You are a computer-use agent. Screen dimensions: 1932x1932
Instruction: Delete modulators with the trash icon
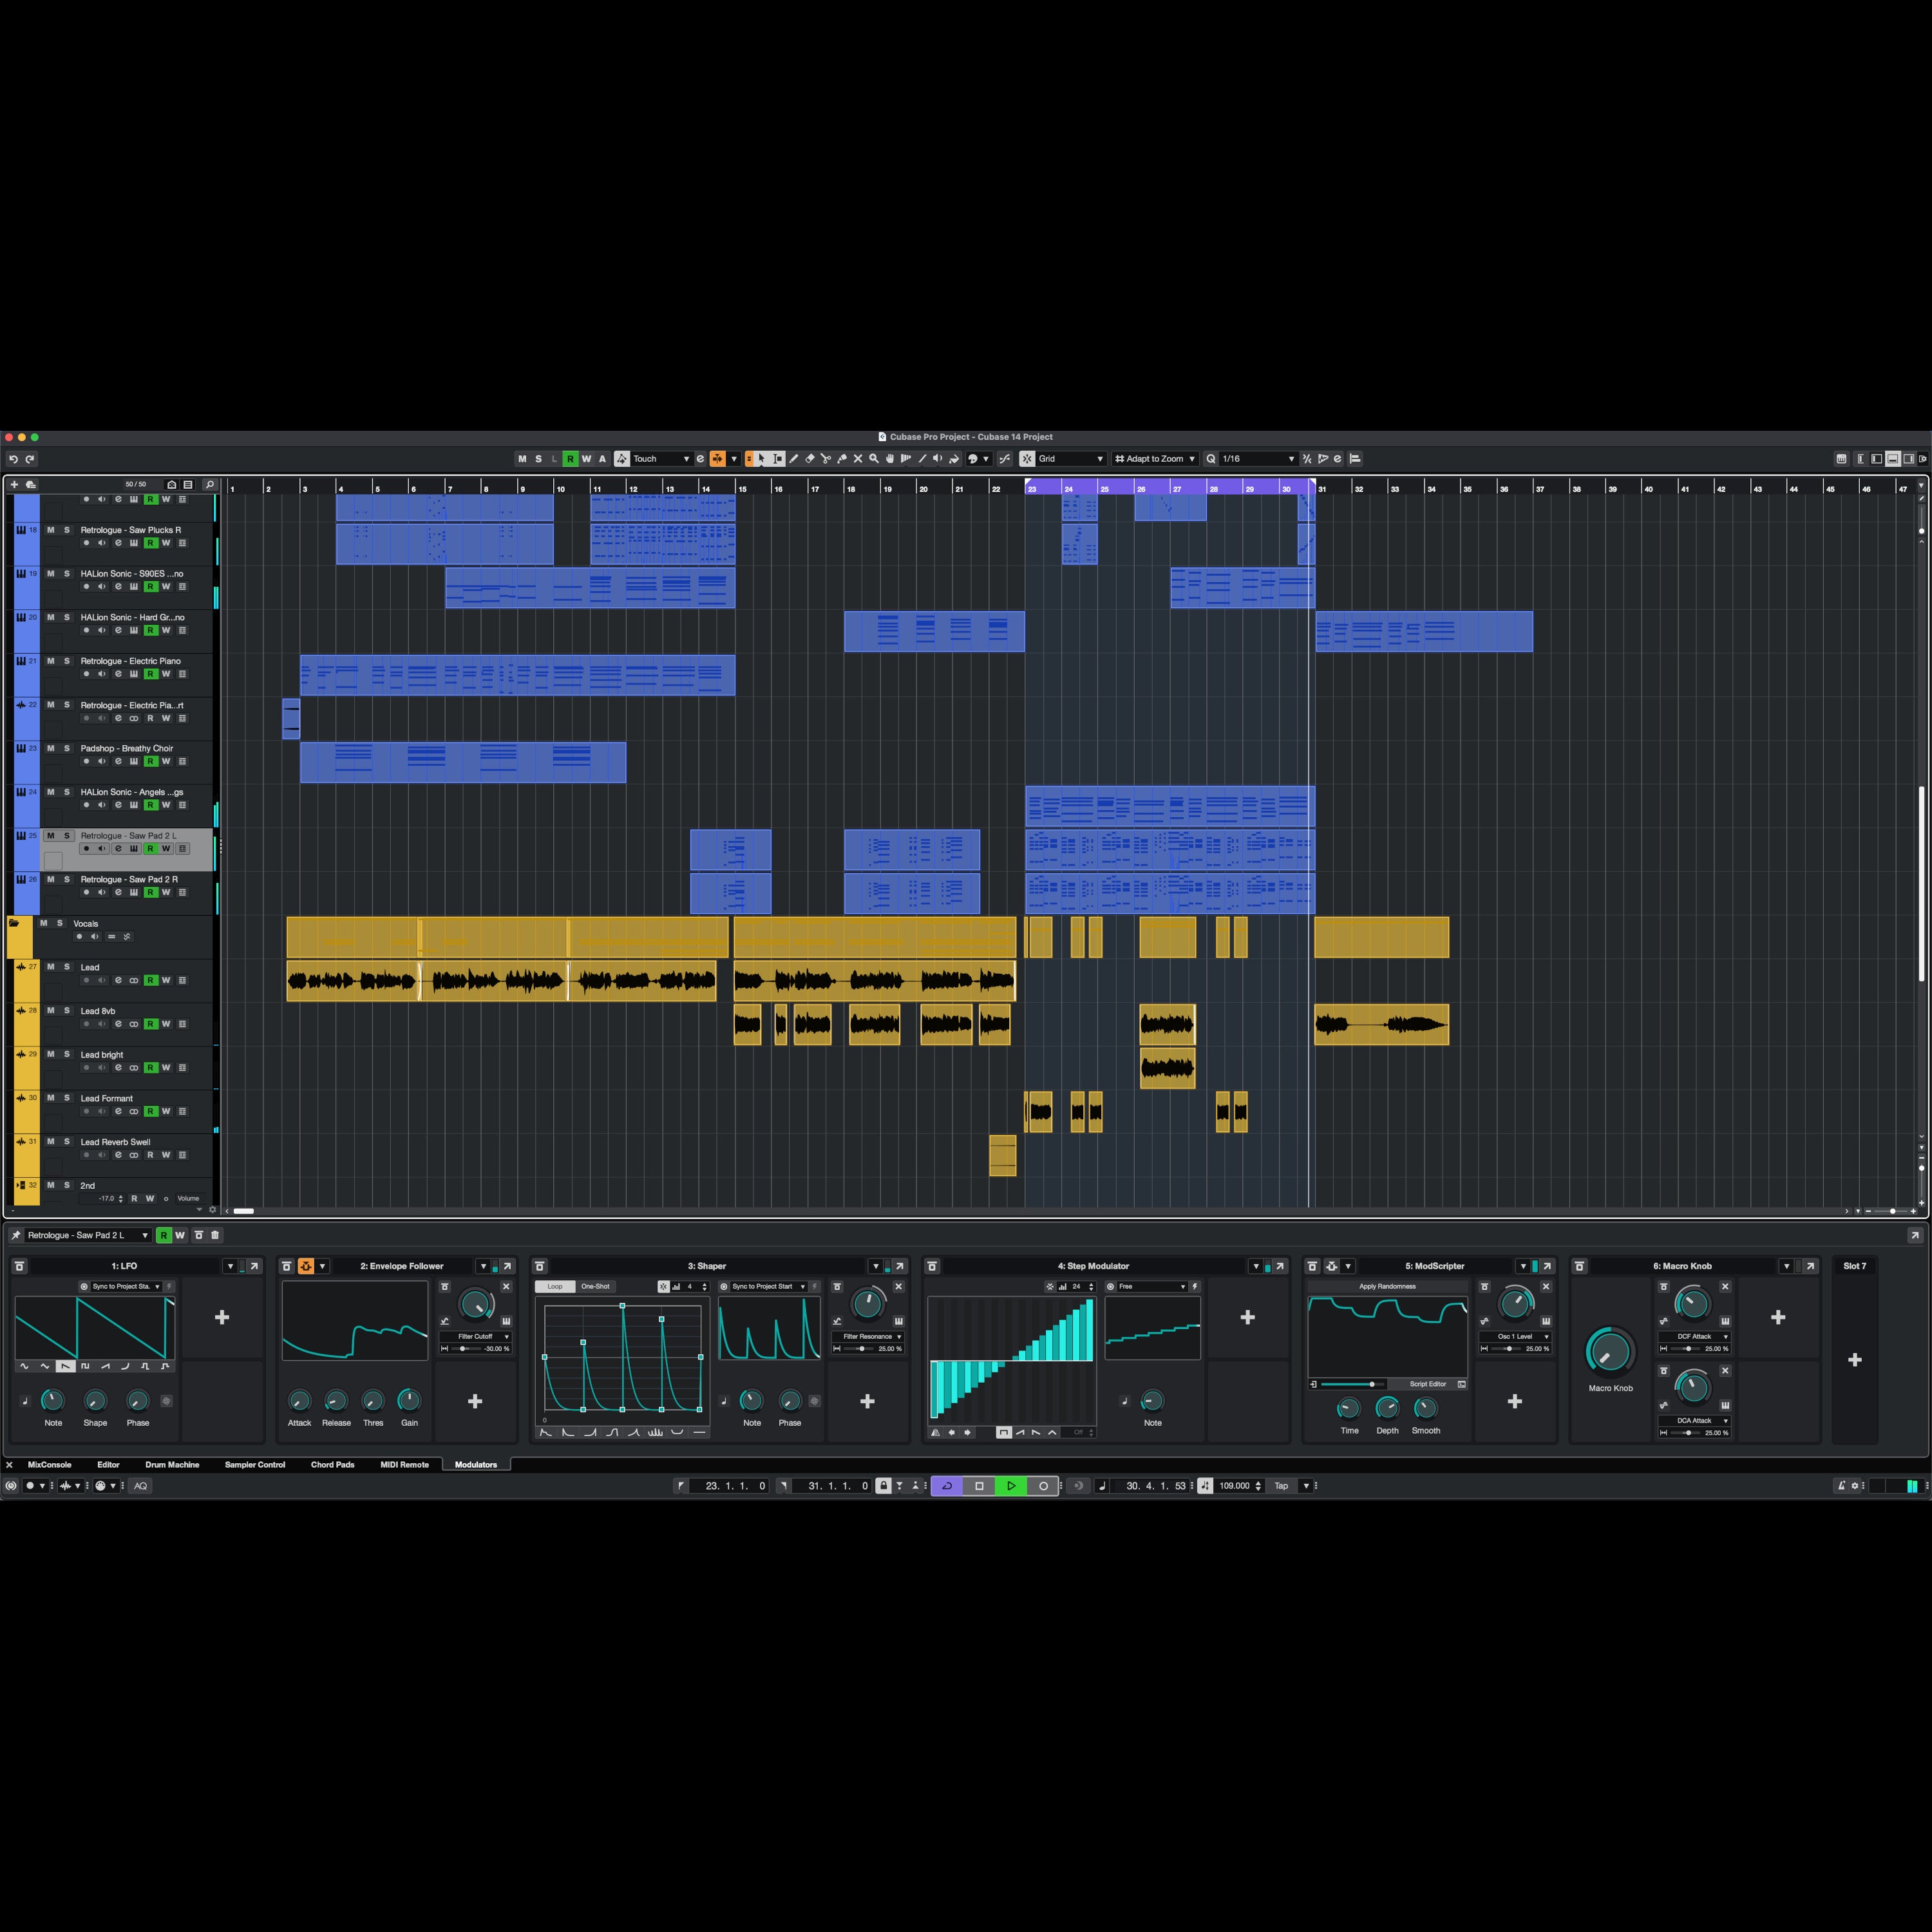click(215, 1235)
